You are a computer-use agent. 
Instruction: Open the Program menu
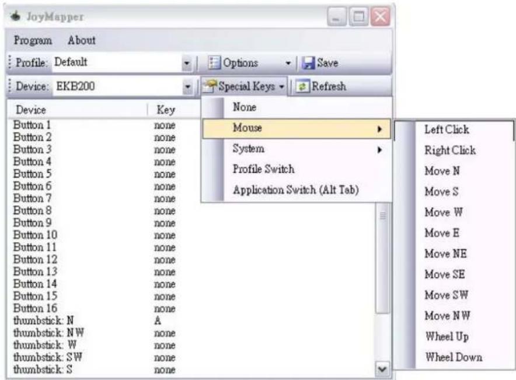33,40
